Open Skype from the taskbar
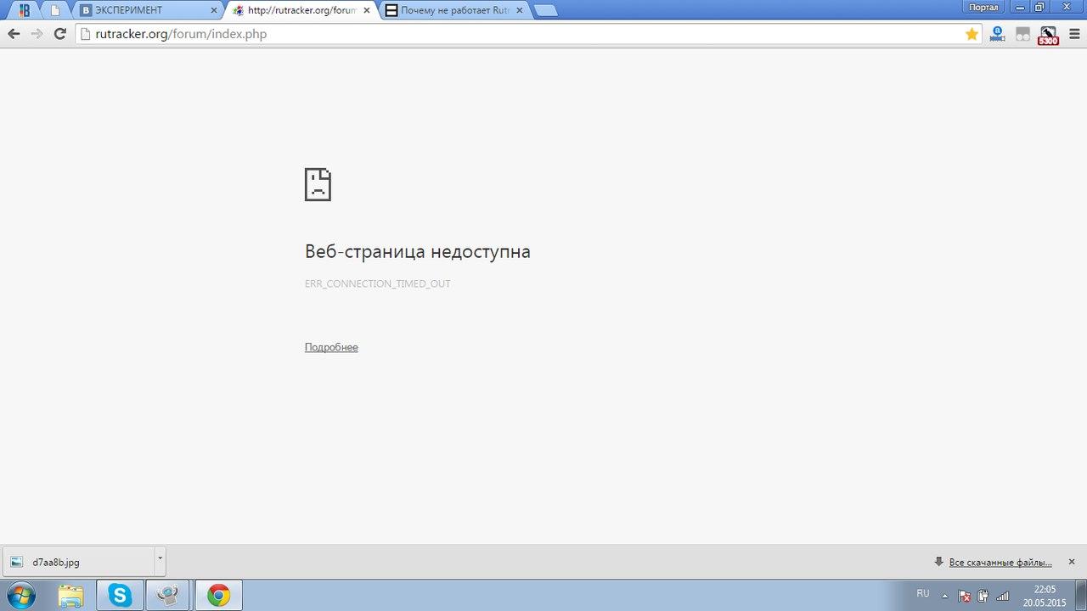The image size is (1087, 611). (x=120, y=595)
